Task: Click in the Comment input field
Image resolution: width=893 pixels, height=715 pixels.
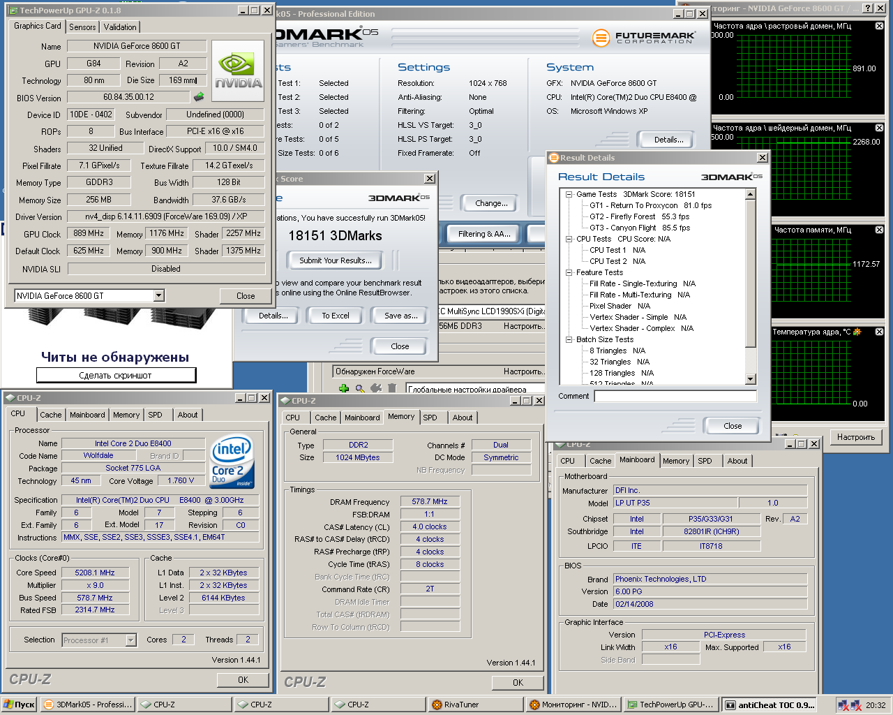Action: click(675, 396)
